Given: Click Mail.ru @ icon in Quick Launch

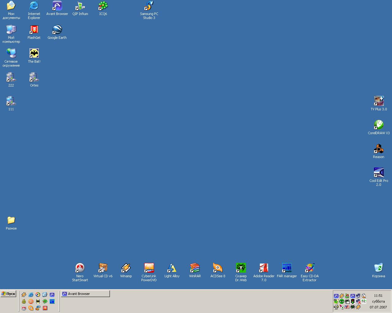Looking at the screenshot, I should [x=31, y=301].
